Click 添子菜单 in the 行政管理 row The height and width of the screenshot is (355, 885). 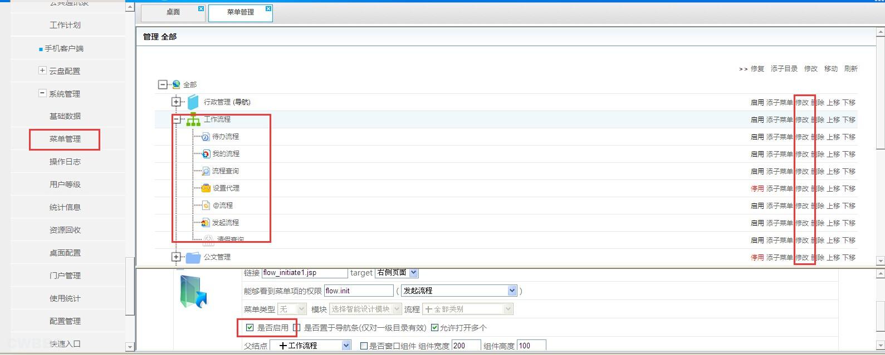coord(780,103)
